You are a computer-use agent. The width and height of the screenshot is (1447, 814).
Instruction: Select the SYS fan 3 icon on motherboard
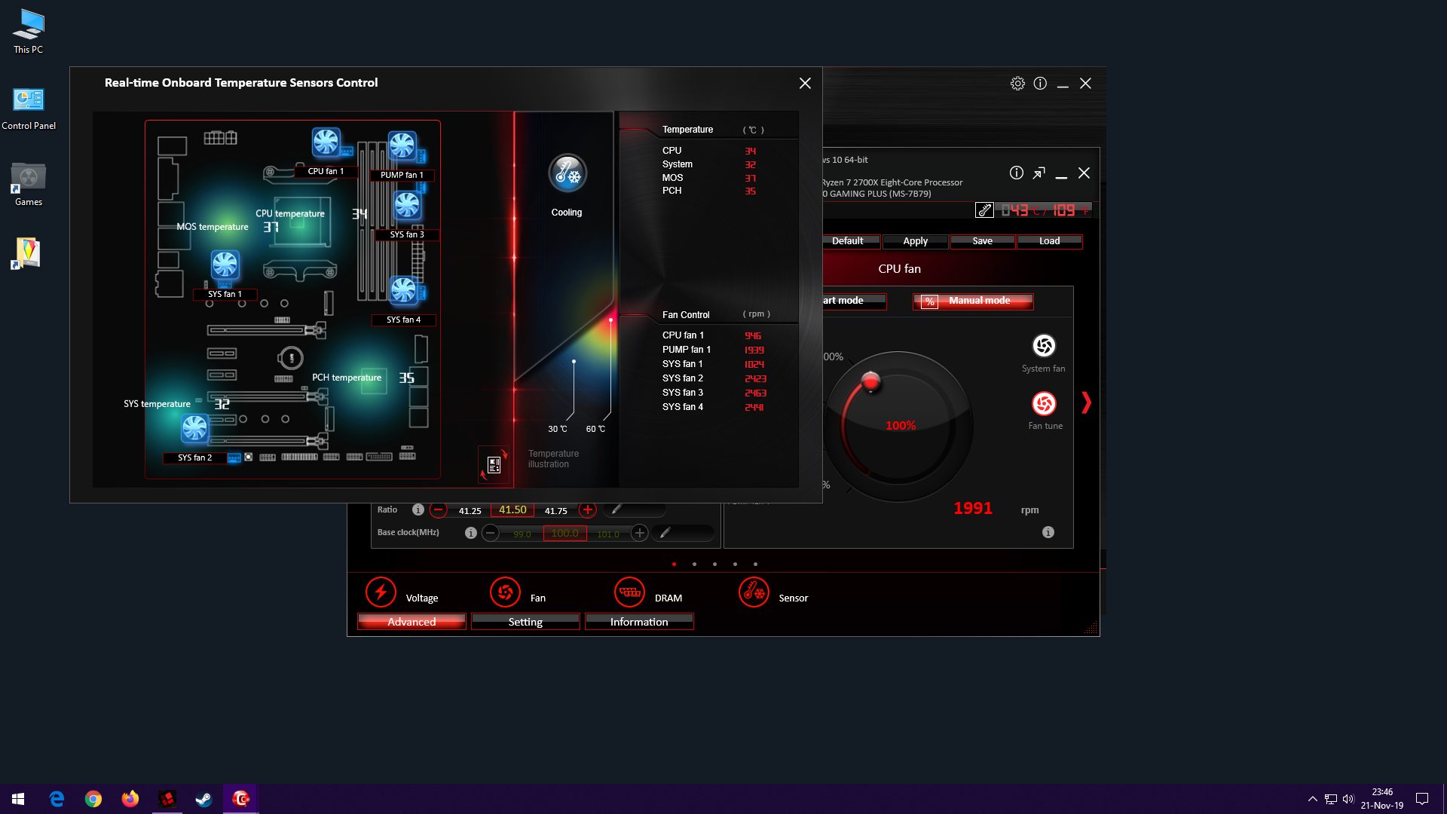[x=407, y=205]
